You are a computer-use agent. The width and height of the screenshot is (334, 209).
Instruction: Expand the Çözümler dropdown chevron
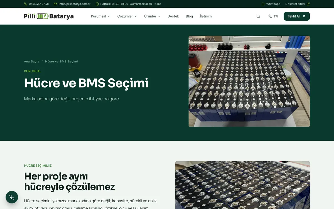pyautogui.click(x=136, y=16)
